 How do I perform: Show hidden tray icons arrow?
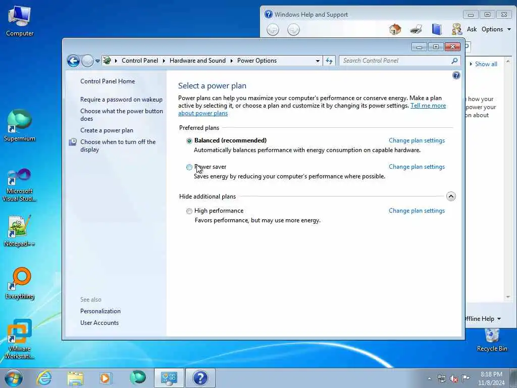click(x=429, y=379)
